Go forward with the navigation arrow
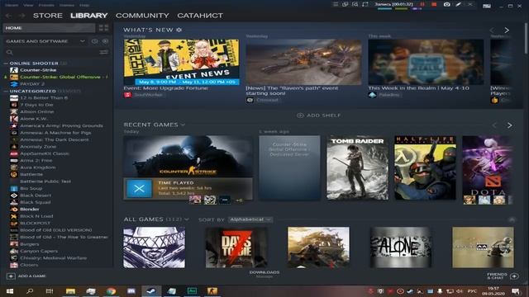Image resolution: width=529 pixels, height=297 pixels. tap(22, 16)
